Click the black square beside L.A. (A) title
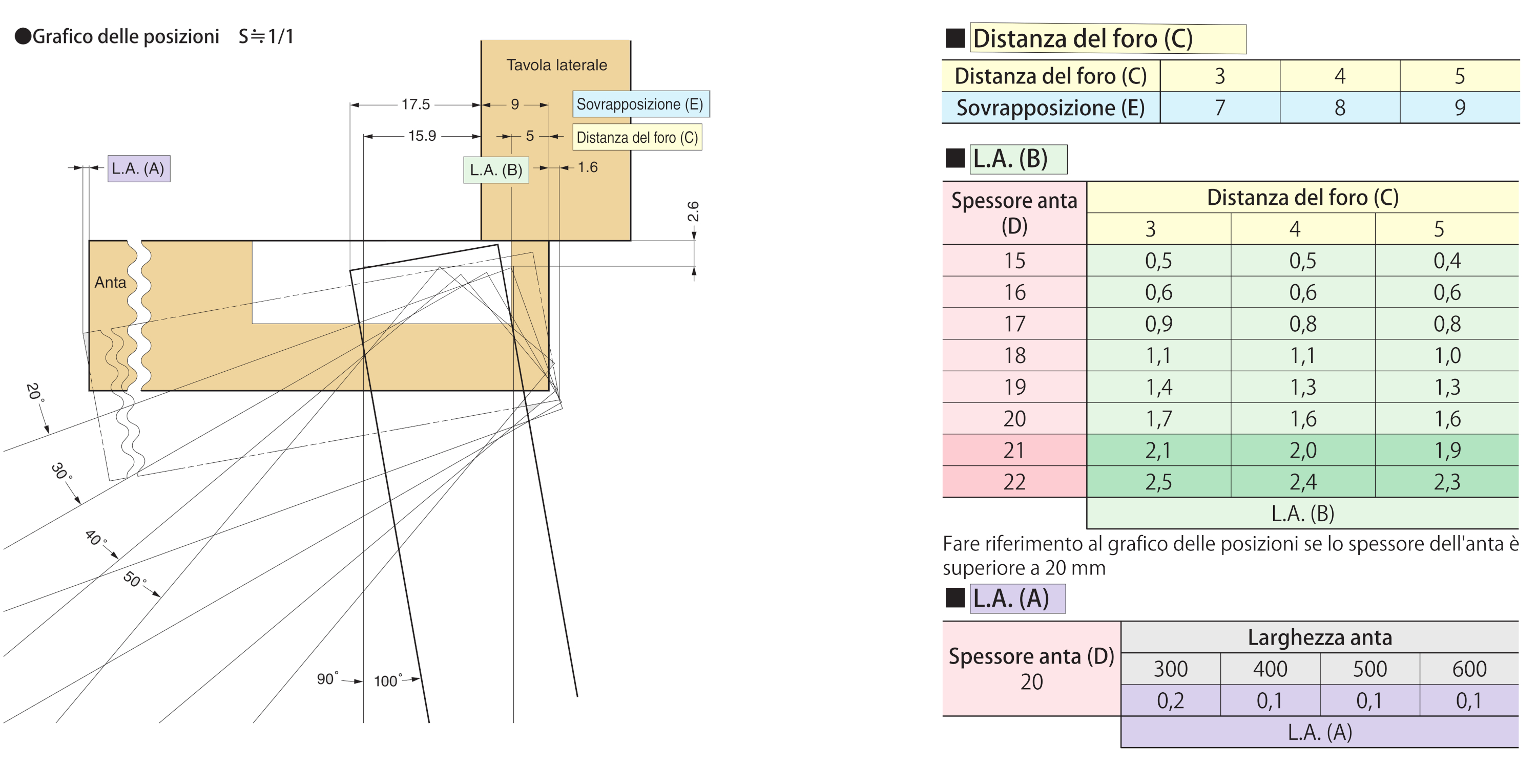 click(x=956, y=598)
